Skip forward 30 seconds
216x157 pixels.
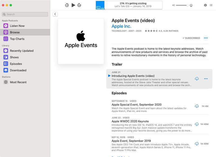coord(79,5)
